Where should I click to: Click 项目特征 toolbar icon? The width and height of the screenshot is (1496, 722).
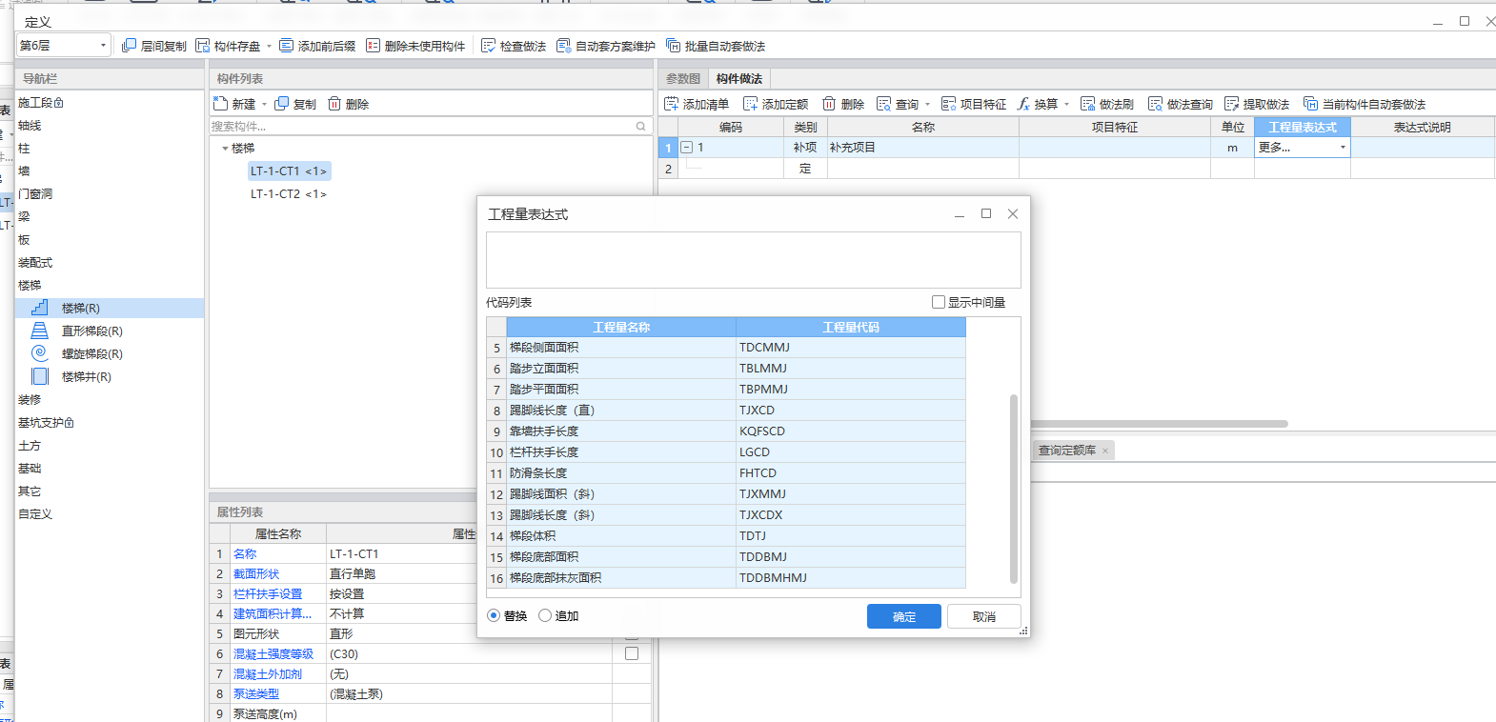point(949,104)
